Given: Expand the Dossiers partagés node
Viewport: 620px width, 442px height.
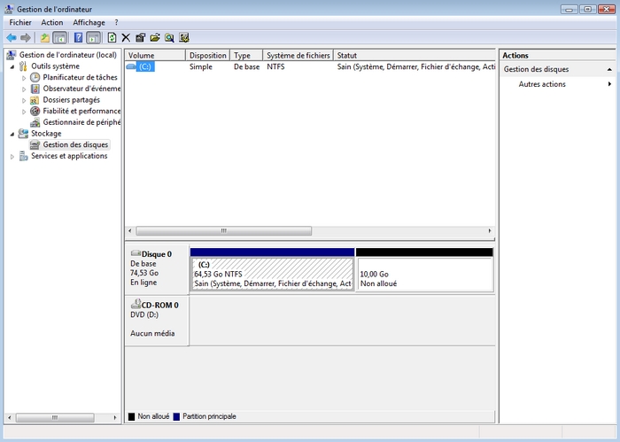Looking at the screenshot, I should tap(24, 100).
